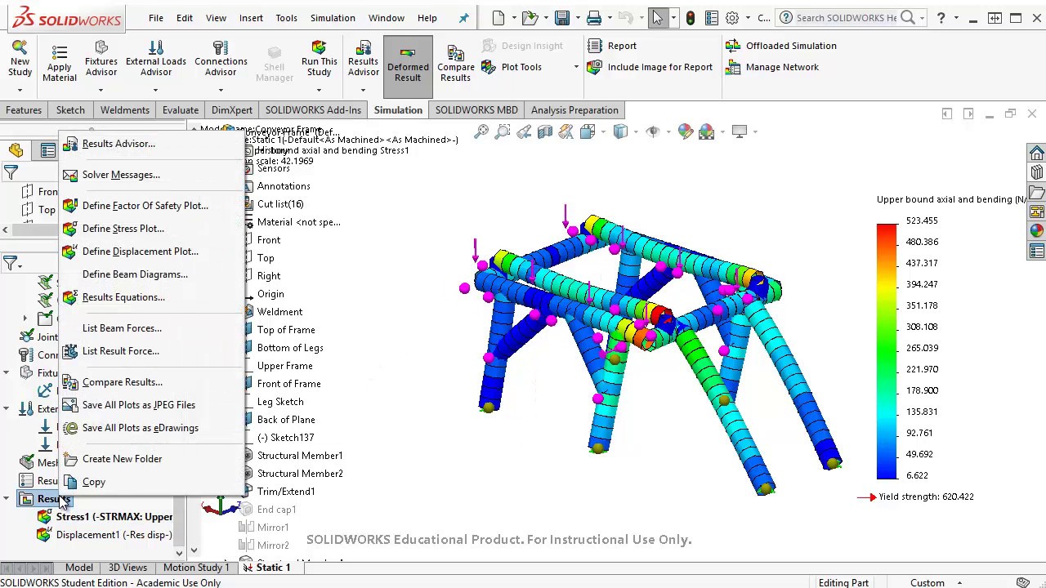Open the Design Library task pane icon
This screenshot has height=588, width=1046.
click(1036, 172)
